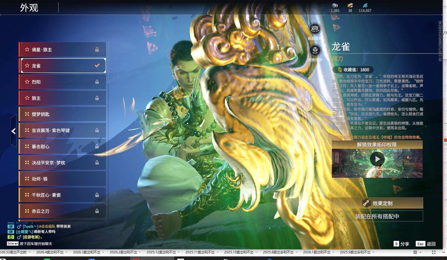The image size is (447, 260).
Task: Click the lock icon on 音浪震荡·紫色琴键
Action: click(x=97, y=130)
